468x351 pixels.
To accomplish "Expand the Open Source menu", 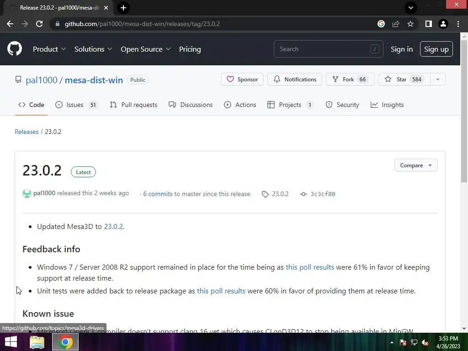I will (146, 49).
